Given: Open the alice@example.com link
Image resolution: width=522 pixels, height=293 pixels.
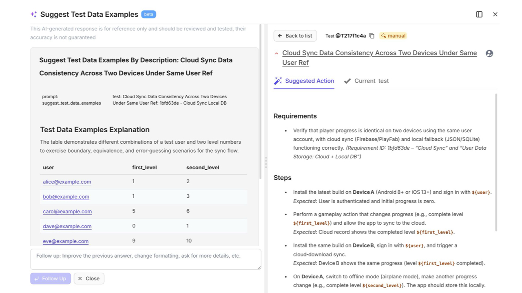Looking at the screenshot, I should [x=67, y=182].
